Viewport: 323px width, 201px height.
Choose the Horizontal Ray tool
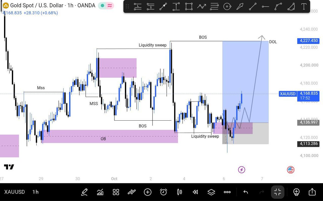(x=265, y=6)
